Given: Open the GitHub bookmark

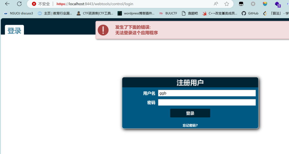Looking at the screenshot, I should 250,13.
